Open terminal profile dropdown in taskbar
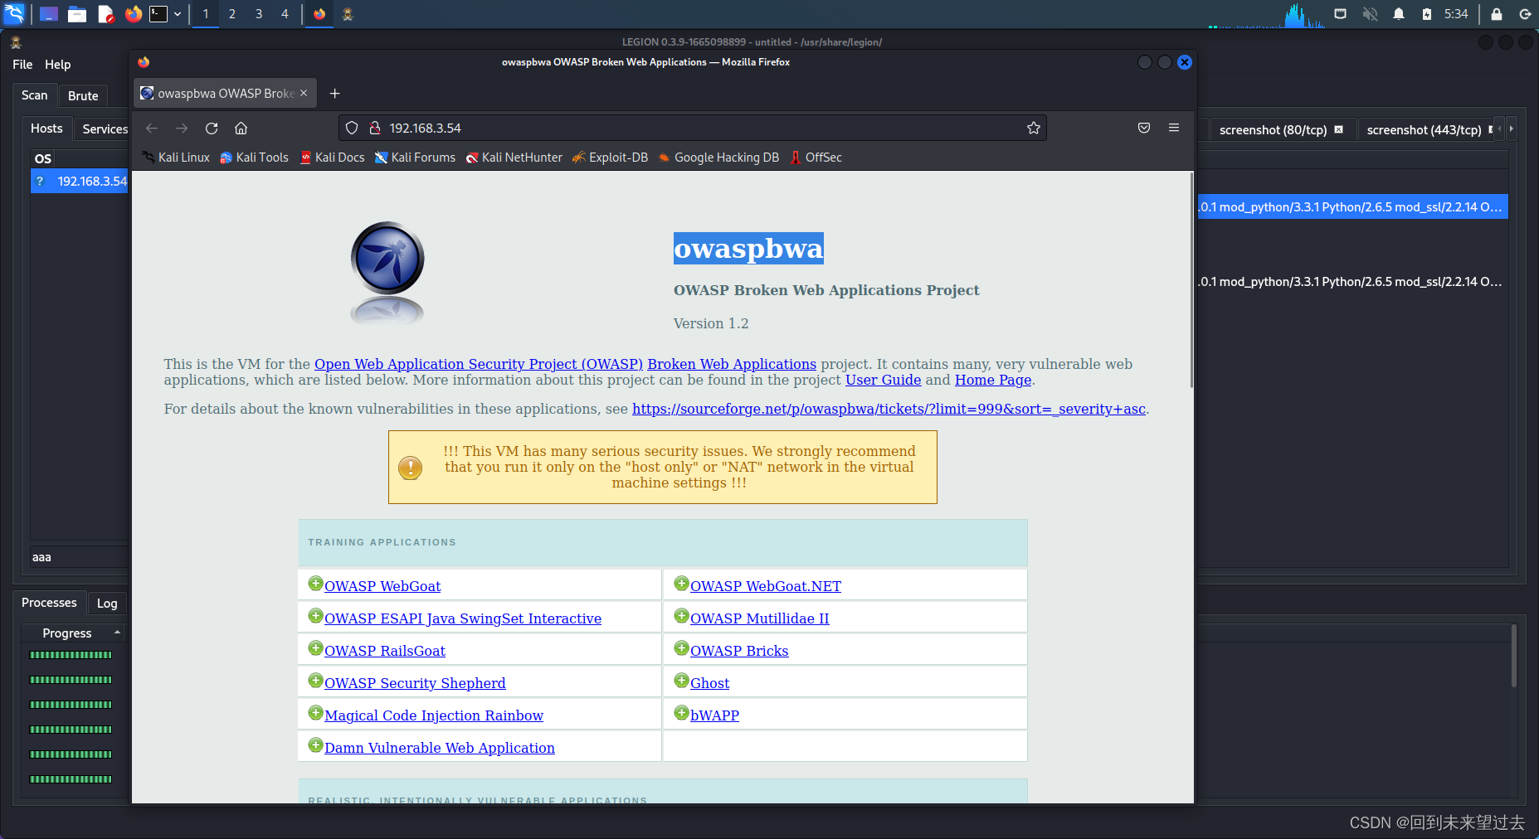This screenshot has height=839, width=1539. pos(177,13)
